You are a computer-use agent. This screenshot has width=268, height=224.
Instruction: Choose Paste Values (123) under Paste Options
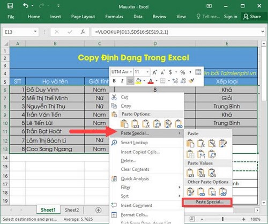pyautogui.click(x=135, y=124)
